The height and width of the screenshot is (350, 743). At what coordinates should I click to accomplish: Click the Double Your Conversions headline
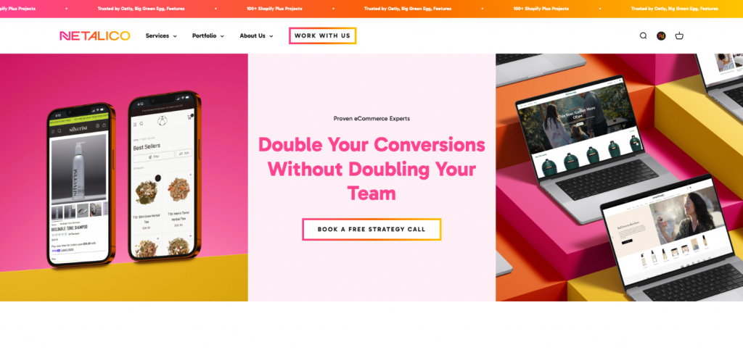371,169
